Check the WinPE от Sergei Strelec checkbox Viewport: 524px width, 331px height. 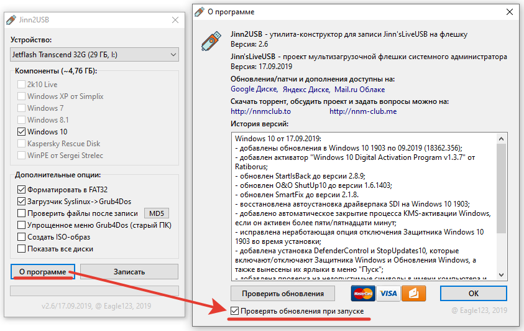pos(21,156)
